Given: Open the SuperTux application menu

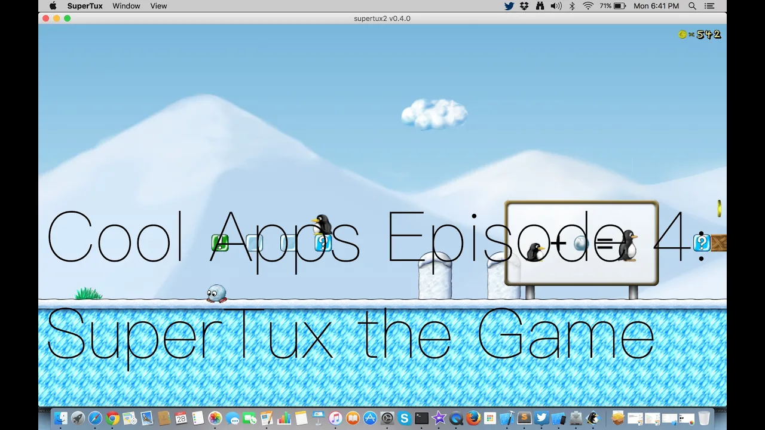Looking at the screenshot, I should coord(84,6).
